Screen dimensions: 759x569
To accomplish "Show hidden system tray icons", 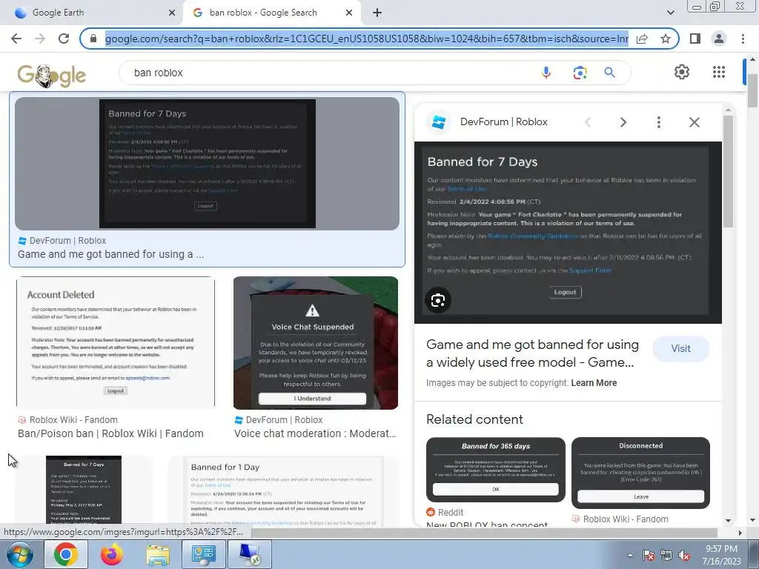I will click(x=630, y=555).
